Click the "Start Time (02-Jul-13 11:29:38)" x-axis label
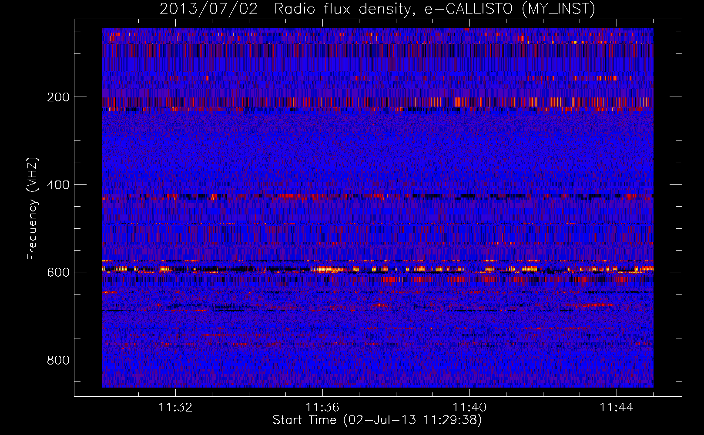Viewport: 704px width, 435px height. (377, 420)
